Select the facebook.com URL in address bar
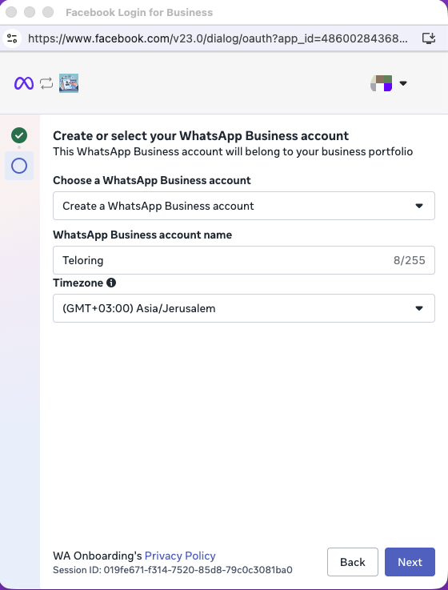The width and height of the screenshot is (448, 590). click(x=218, y=38)
